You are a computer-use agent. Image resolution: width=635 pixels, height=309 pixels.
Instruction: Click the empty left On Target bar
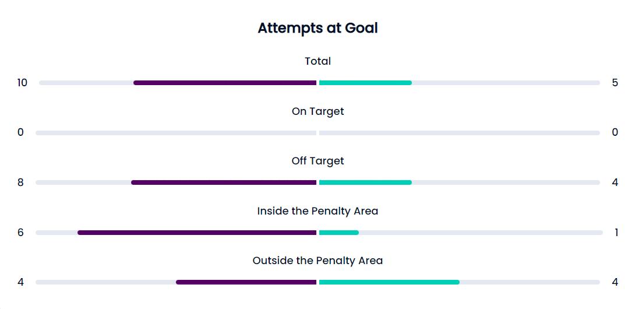point(176,133)
